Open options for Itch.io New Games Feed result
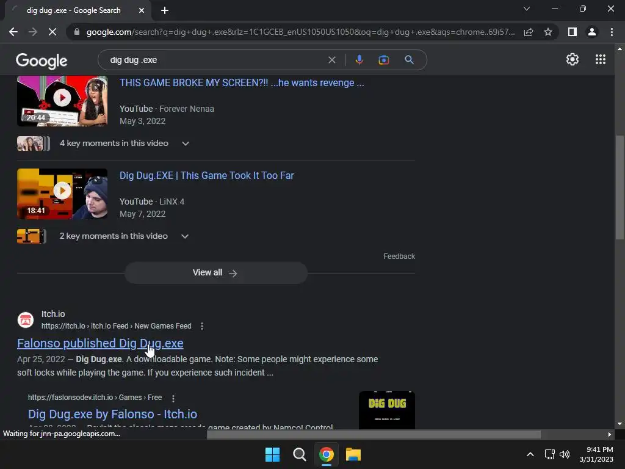 click(x=202, y=326)
